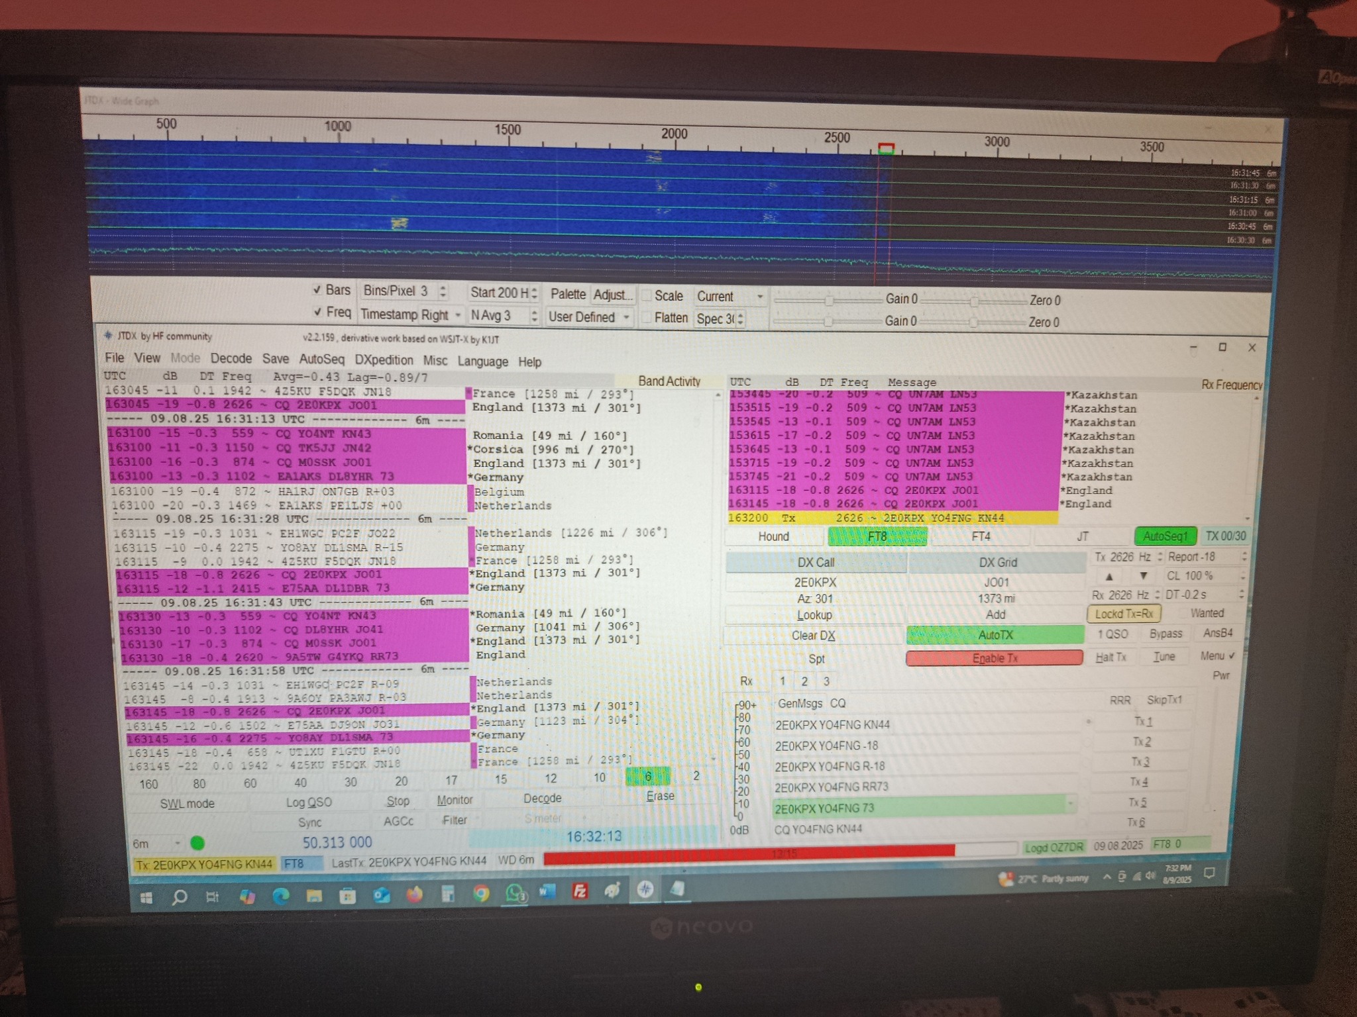1357x1017 pixels.
Task: Click the frequency up arrow button
Action: point(1109,576)
